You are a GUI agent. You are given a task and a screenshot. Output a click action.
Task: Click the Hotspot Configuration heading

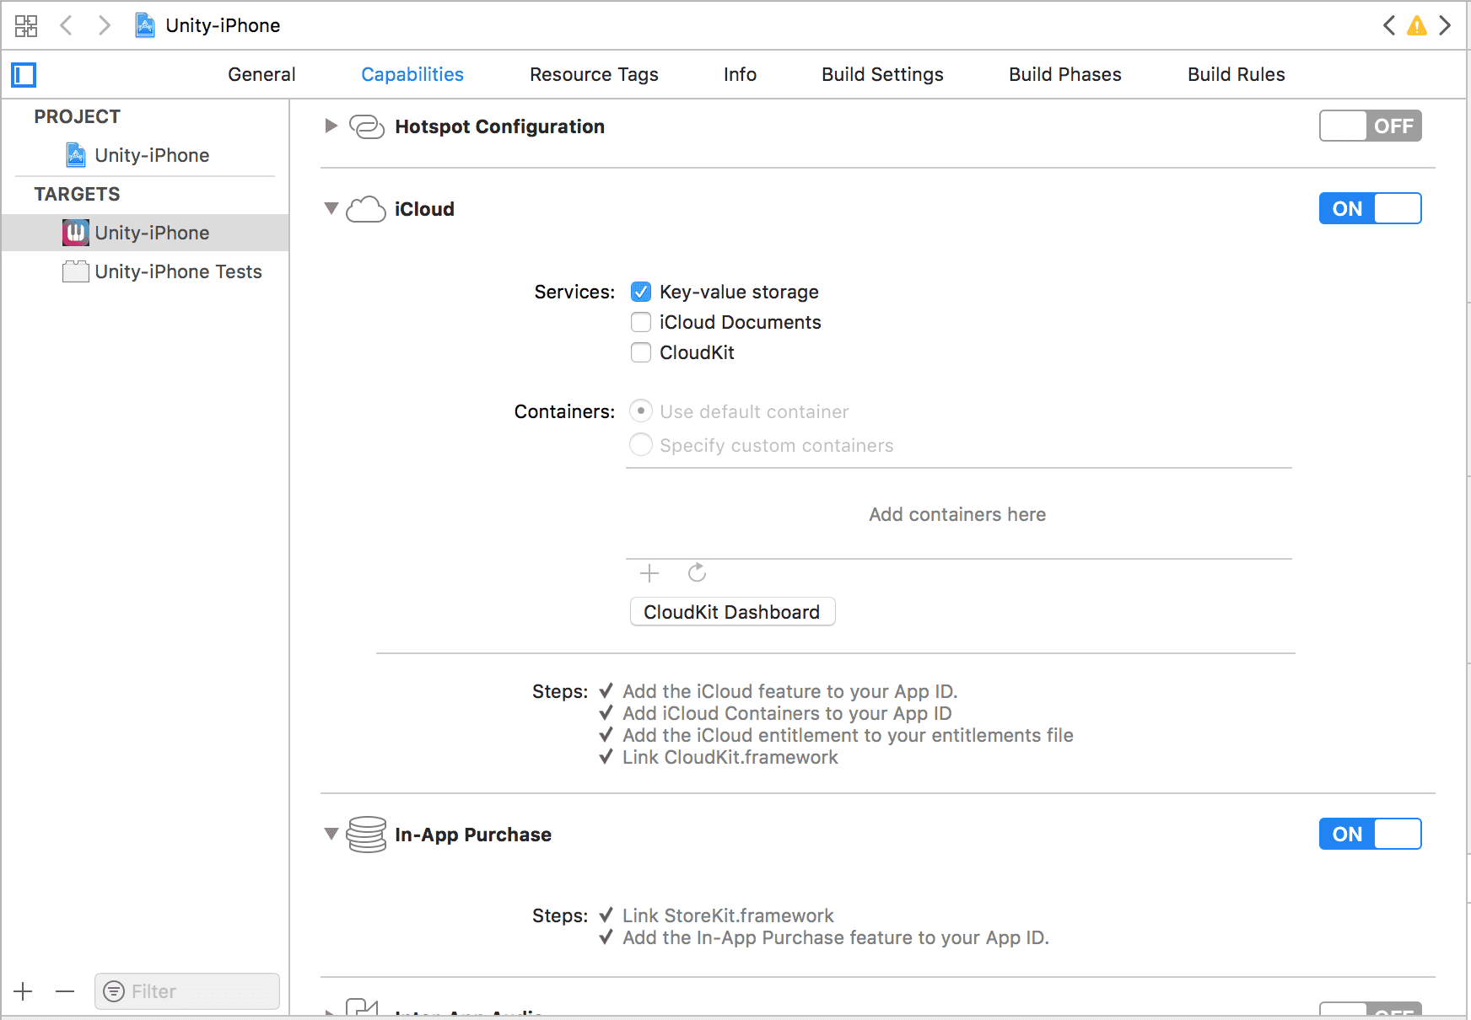click(x=499, y=126)
